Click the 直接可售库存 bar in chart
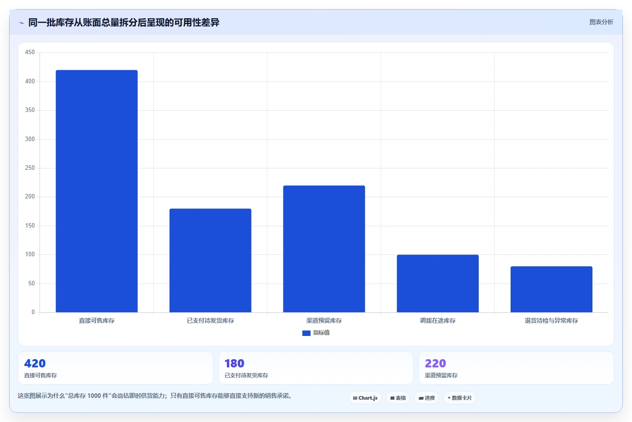 click(96, 191)
